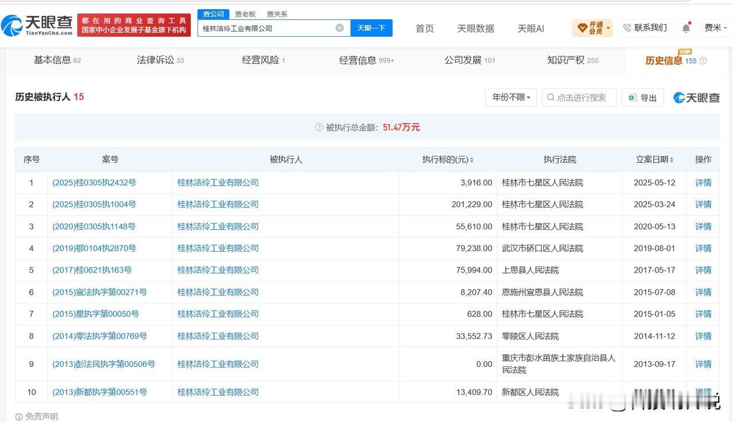The width and height of the screenshot is (733, 422).
Task: Open case (2014)零法执字第00769号
Action: tap(99, 336)
